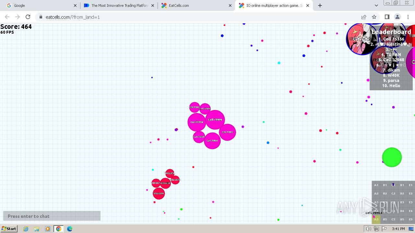Click highlighted minimap sector A5
415x233 pixels.
(376, 219)
